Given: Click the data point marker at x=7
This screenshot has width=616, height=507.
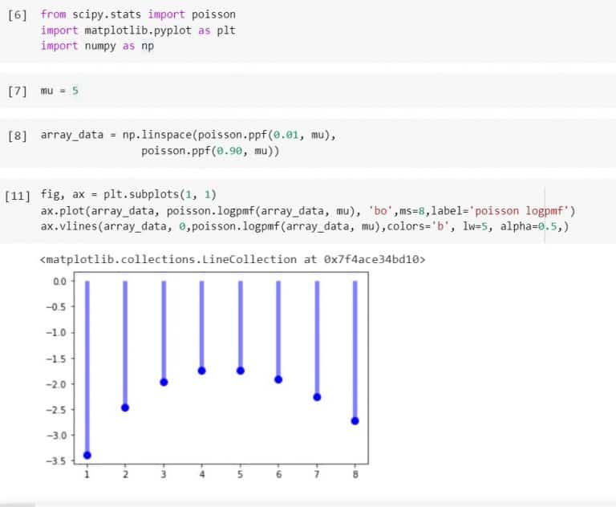Looking at the screenshot, I should click(x=317, y=397).
